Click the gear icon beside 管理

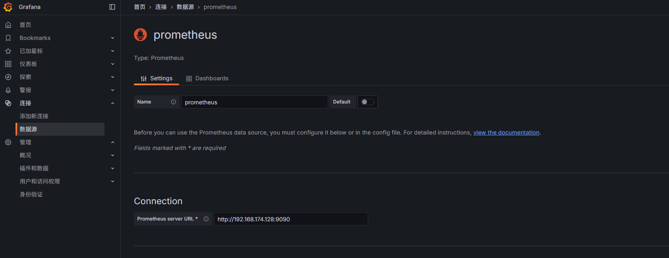8,142
